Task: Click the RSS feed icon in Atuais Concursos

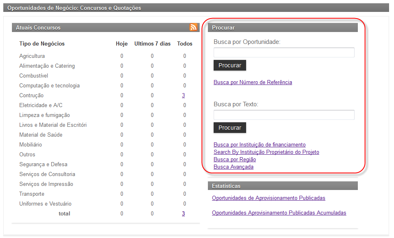Action: tap(194, 27)
